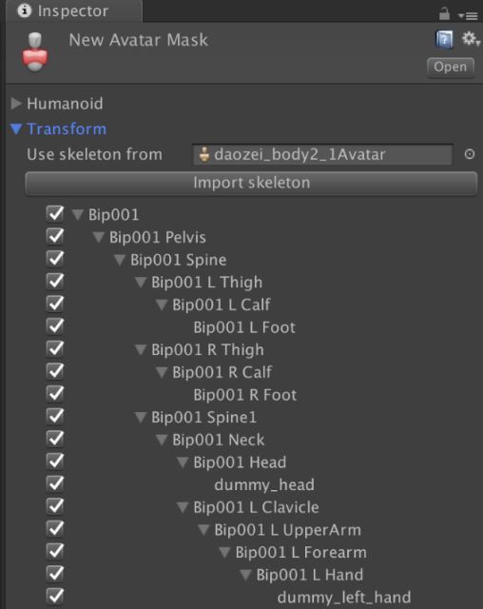Disable the dummy_head checkbox
This screenshot has width=483, height=609.
(x=55, y=484)
